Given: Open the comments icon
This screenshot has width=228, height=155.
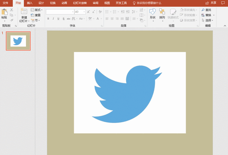Looking at the screenshot, I should point(223,3).
